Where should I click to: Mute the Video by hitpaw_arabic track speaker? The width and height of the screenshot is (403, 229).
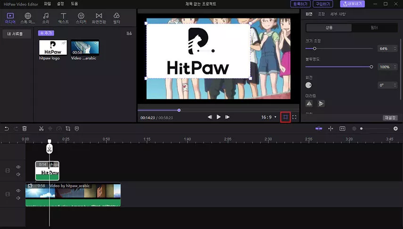18,198
